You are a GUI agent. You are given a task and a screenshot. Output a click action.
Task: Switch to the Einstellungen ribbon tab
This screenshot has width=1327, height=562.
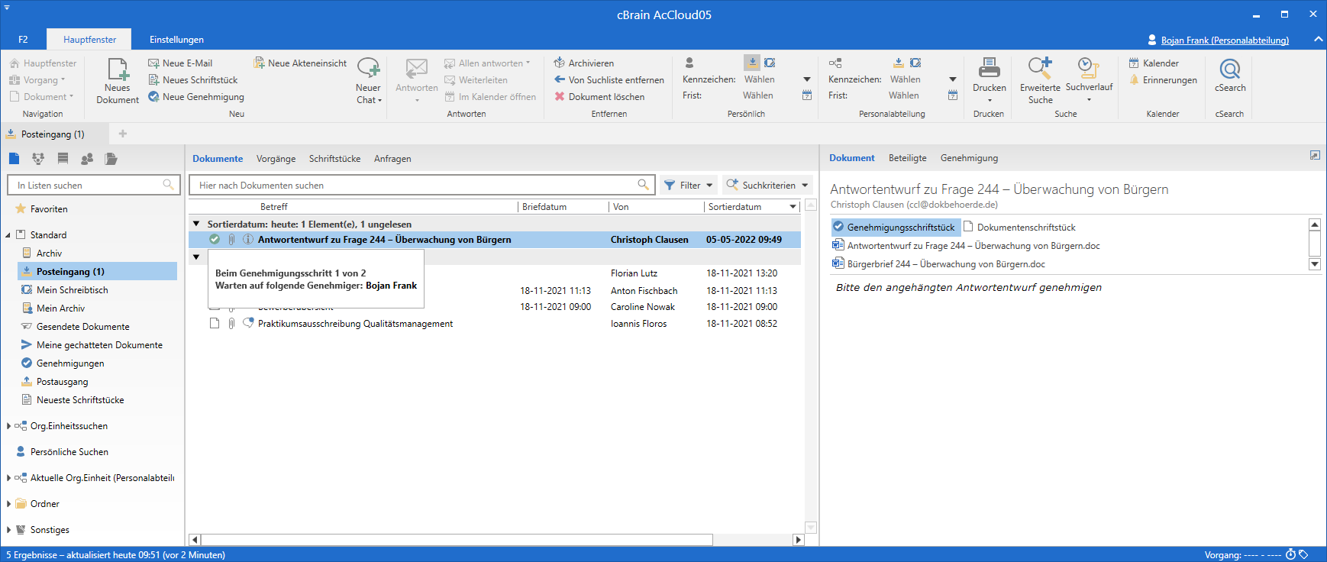(x=176, y=40)
